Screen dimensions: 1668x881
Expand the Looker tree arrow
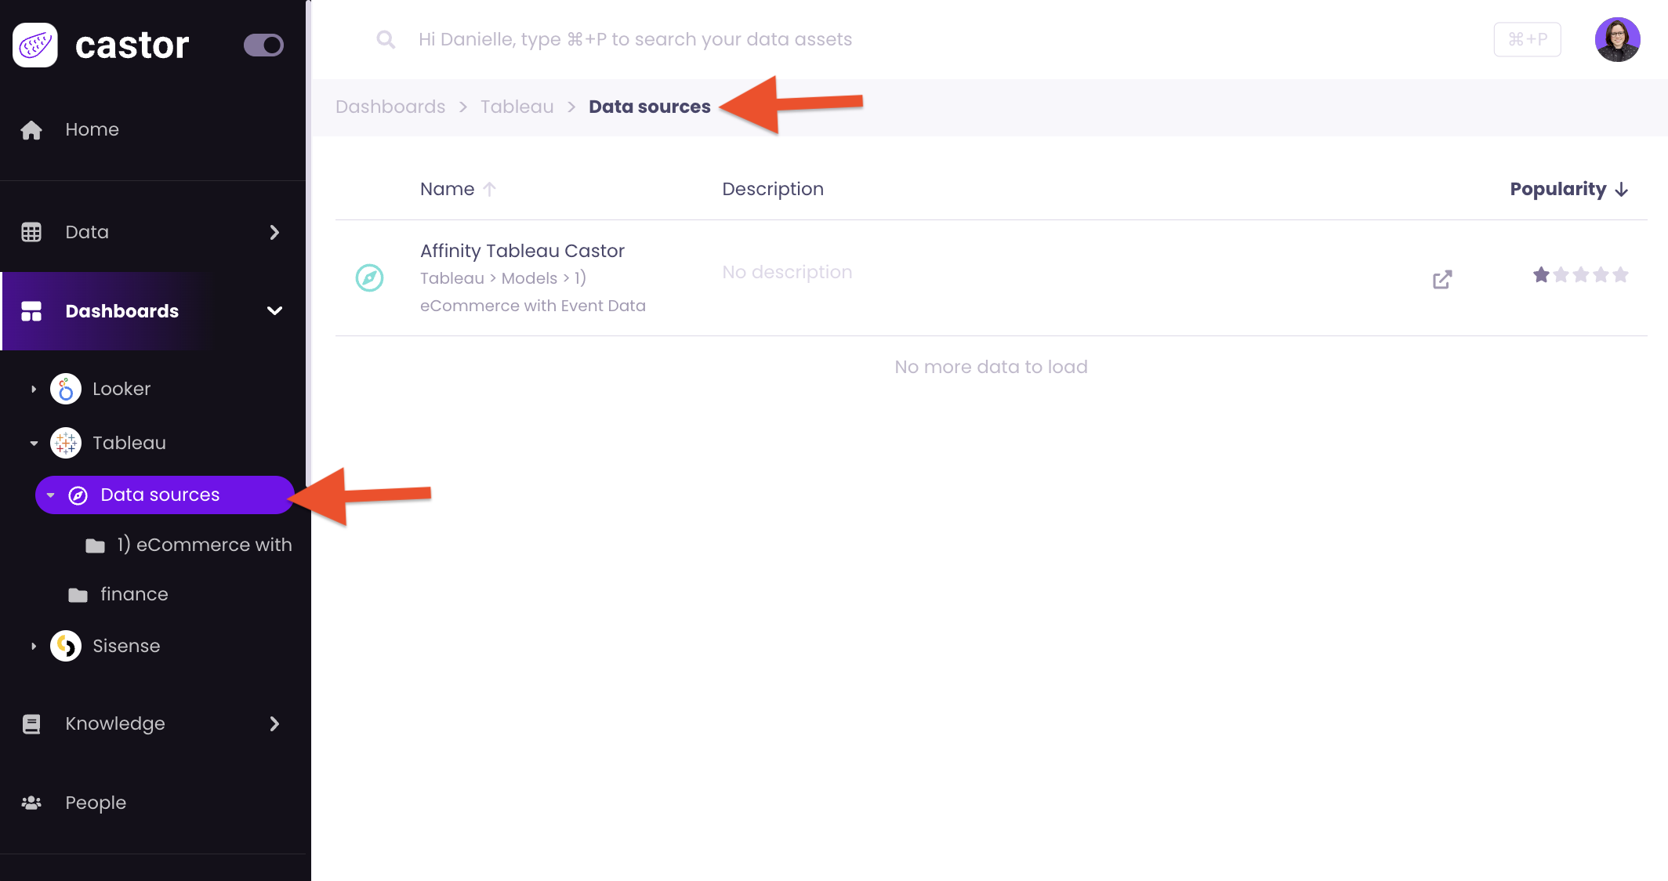(x=34, y=389)
